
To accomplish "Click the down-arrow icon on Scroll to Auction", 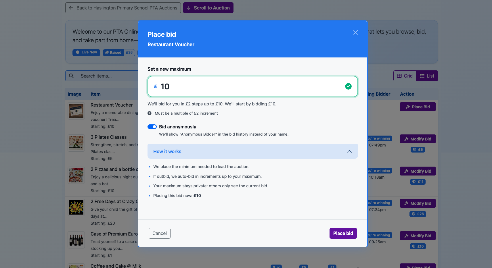I will pyautogui.click(x=188, y=8).
